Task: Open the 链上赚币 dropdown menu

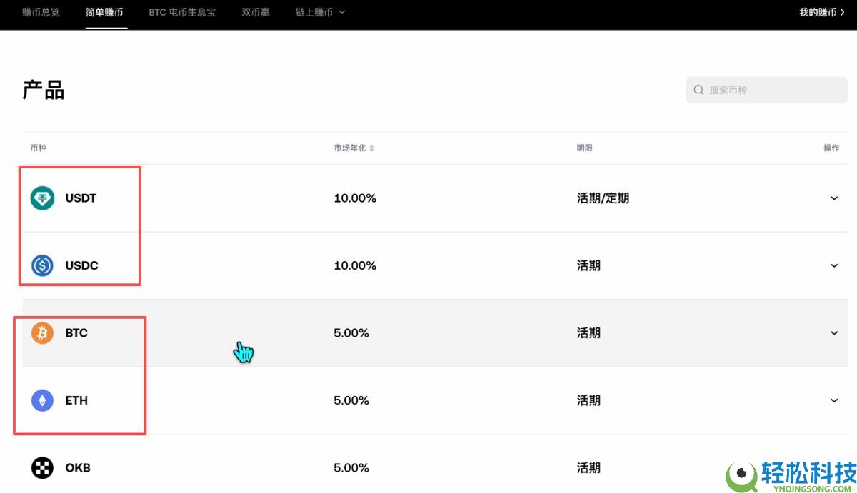Action: [x=320, y=12]
